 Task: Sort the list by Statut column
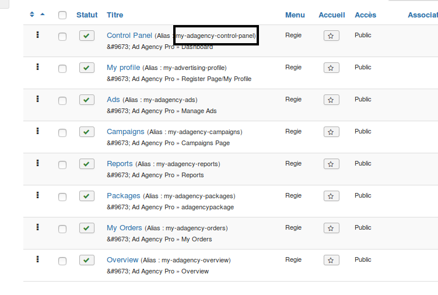tap(87, 15)
